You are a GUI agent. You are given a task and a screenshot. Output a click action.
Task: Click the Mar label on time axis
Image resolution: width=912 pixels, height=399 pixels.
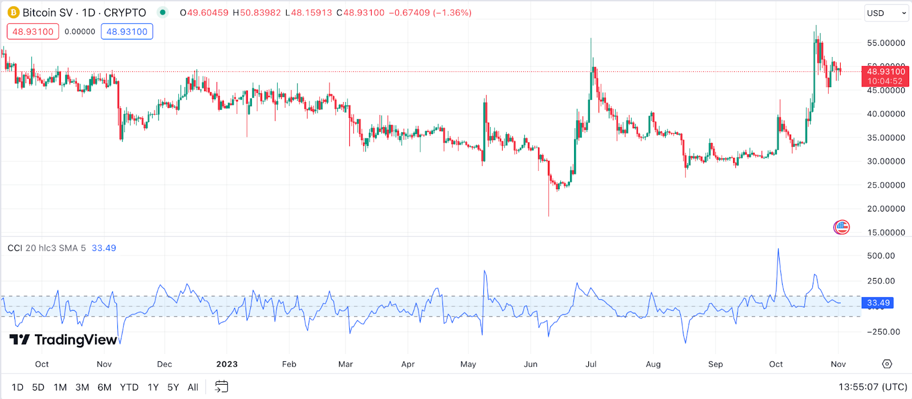pos(345,364)
